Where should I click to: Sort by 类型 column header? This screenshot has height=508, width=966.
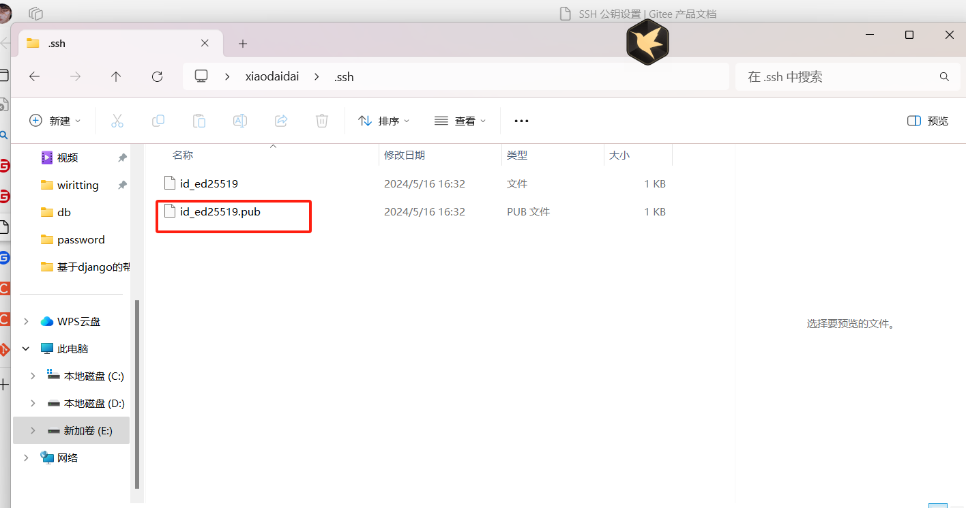point(517,155)
